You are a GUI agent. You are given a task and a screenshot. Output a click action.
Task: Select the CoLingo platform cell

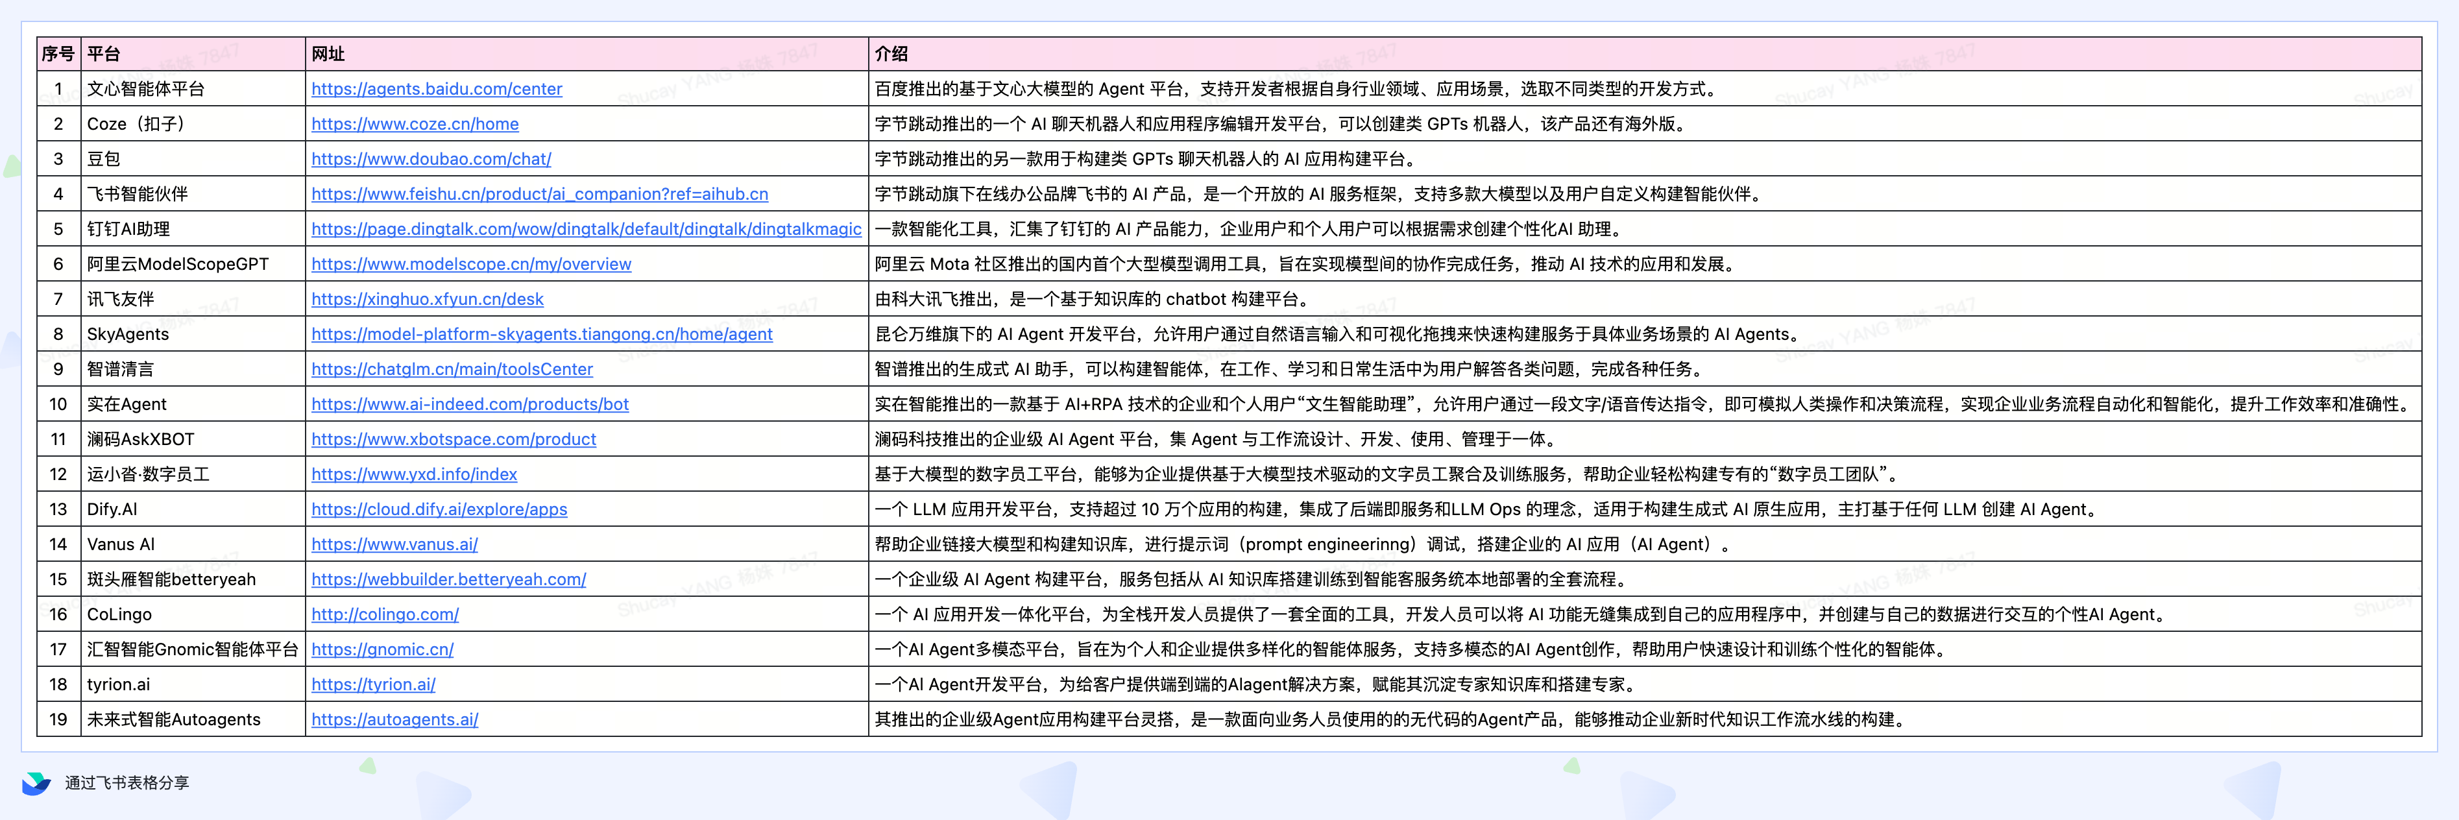(x=193, y=614)
